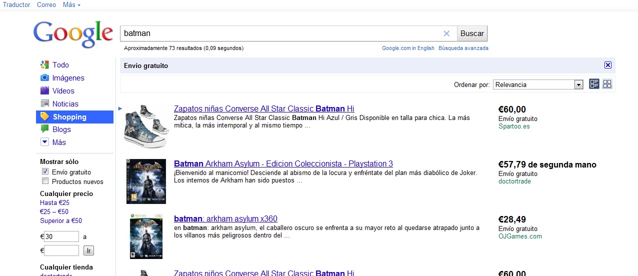
Task: Filter by Hasta €25 price
Action: pos(54,202)
